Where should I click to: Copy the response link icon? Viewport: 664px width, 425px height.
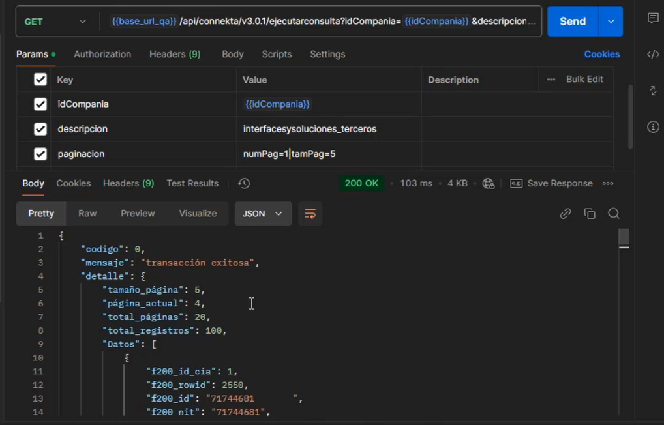point(566,214)
